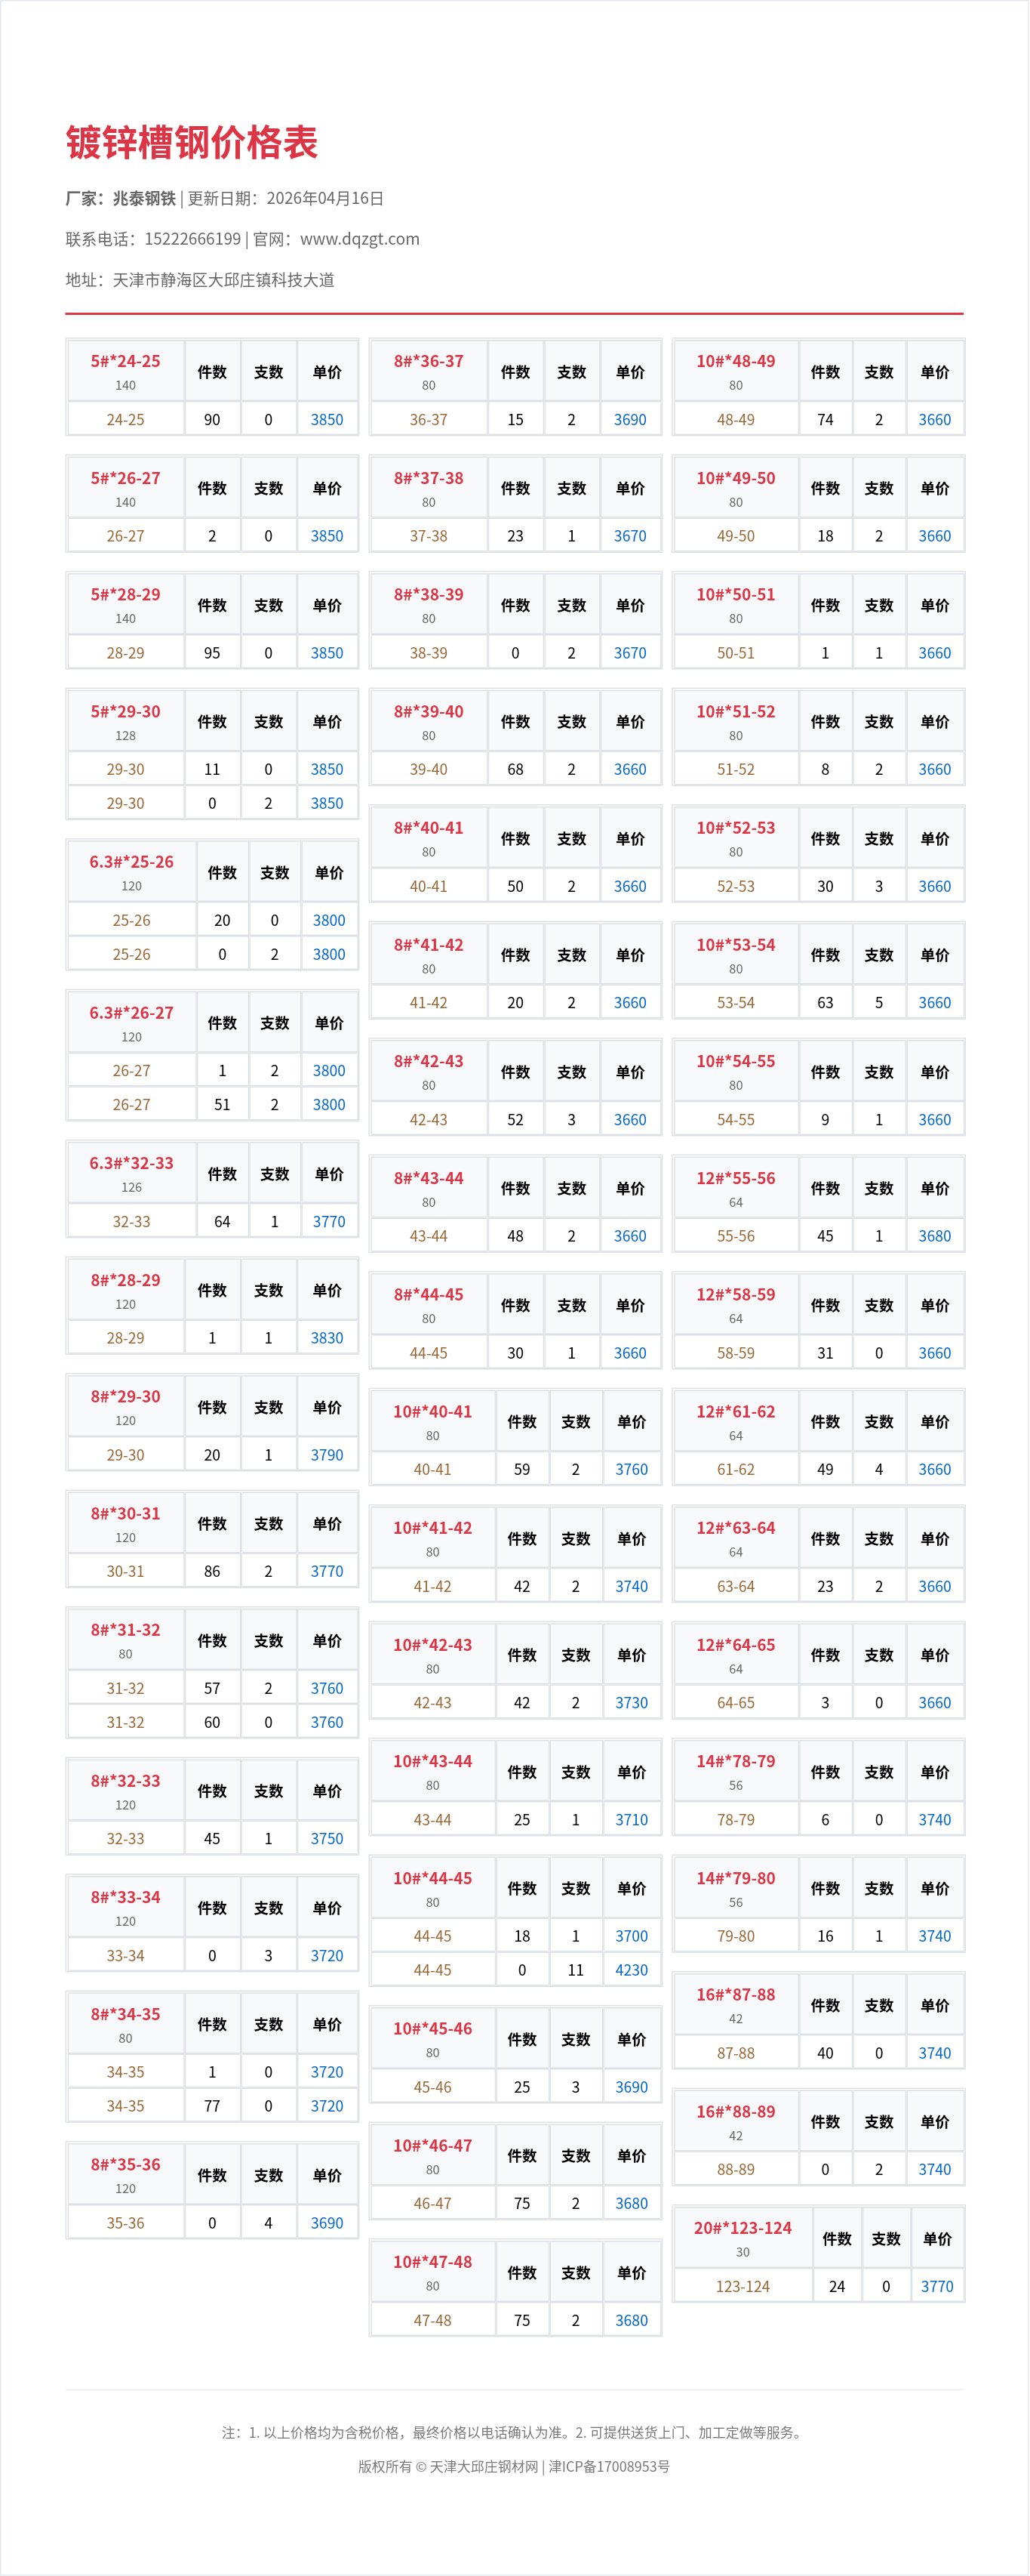This screenshot has height=2576, width=1030.
Task: Click the 3730 price for 10#*42-43
Action: (632, 1703)
